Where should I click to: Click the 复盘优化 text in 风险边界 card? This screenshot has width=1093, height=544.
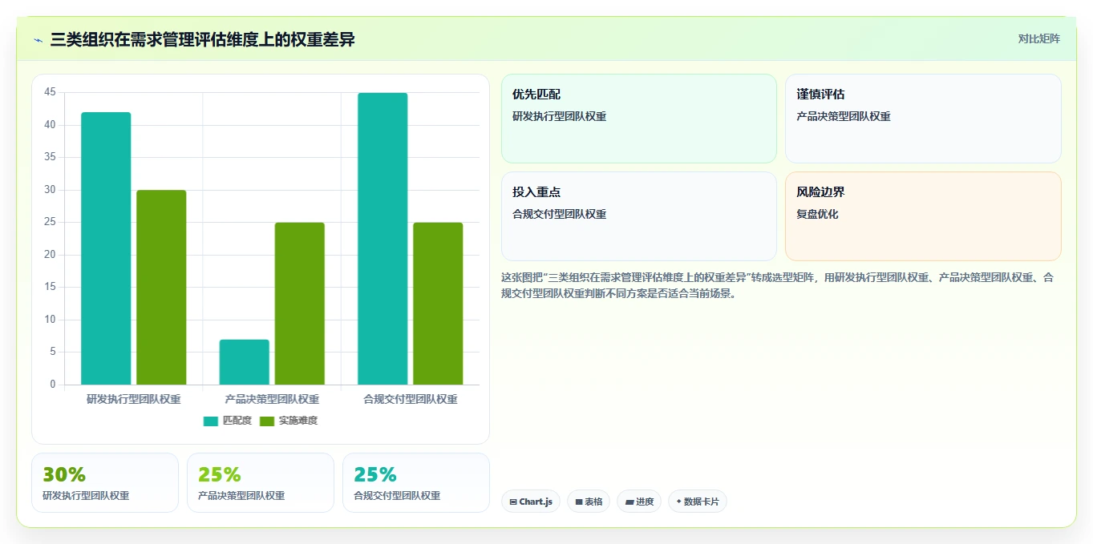pos(817,215)
